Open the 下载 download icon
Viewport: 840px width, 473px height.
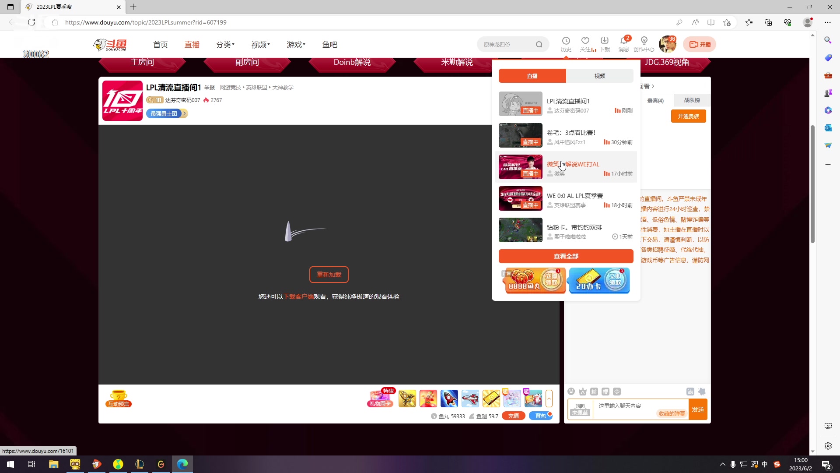[605, 44]
